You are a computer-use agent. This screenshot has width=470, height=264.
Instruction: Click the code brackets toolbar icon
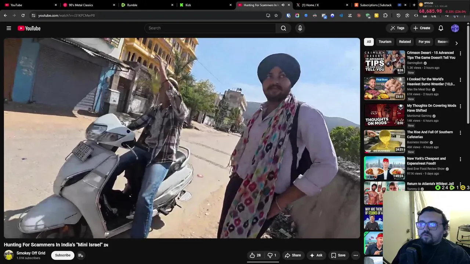(x=416, y=15)
